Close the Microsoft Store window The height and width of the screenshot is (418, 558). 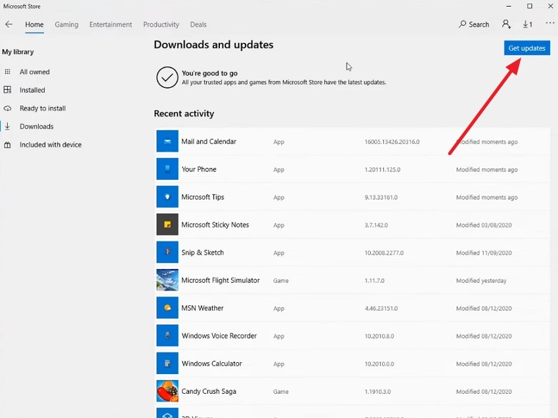550,6
